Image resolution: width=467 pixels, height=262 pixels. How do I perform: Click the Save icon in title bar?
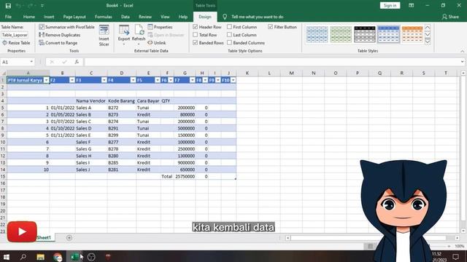point(8,6)
